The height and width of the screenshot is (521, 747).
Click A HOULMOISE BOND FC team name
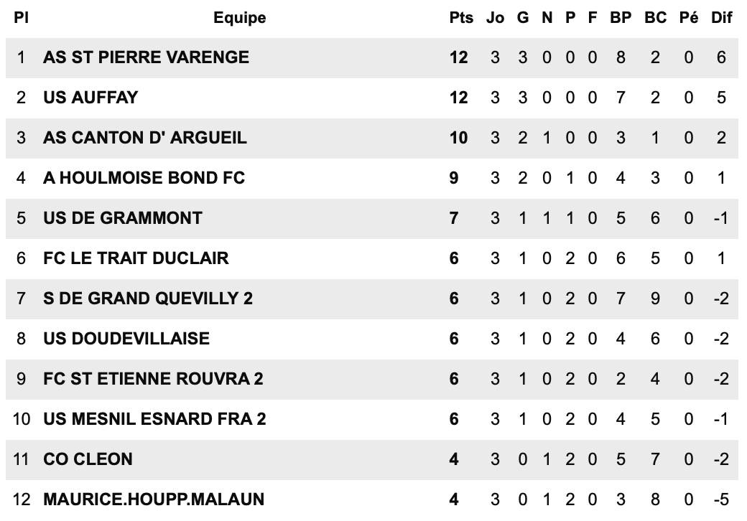pyautogui.click(x=144, y=177)
